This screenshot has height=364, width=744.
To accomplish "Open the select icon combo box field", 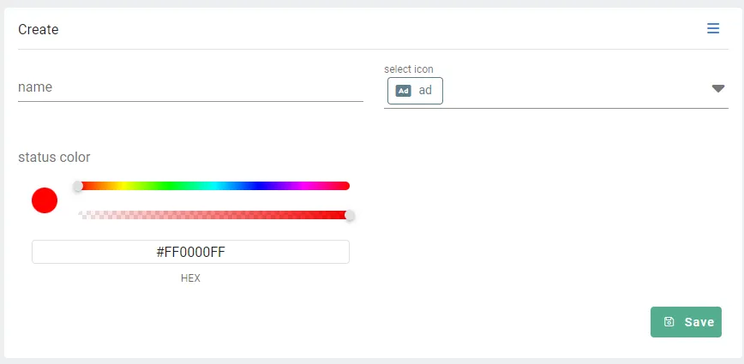I will point(556,91).
